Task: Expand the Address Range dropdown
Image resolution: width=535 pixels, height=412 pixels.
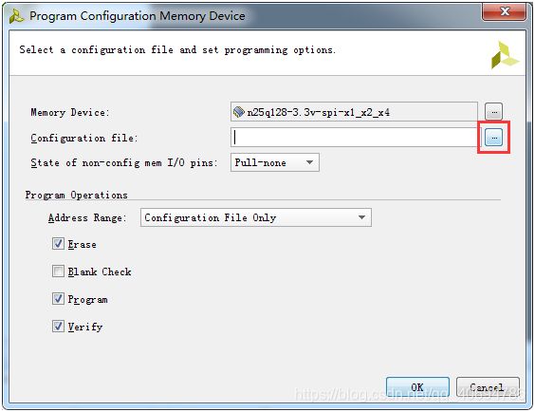Action: 256,217
